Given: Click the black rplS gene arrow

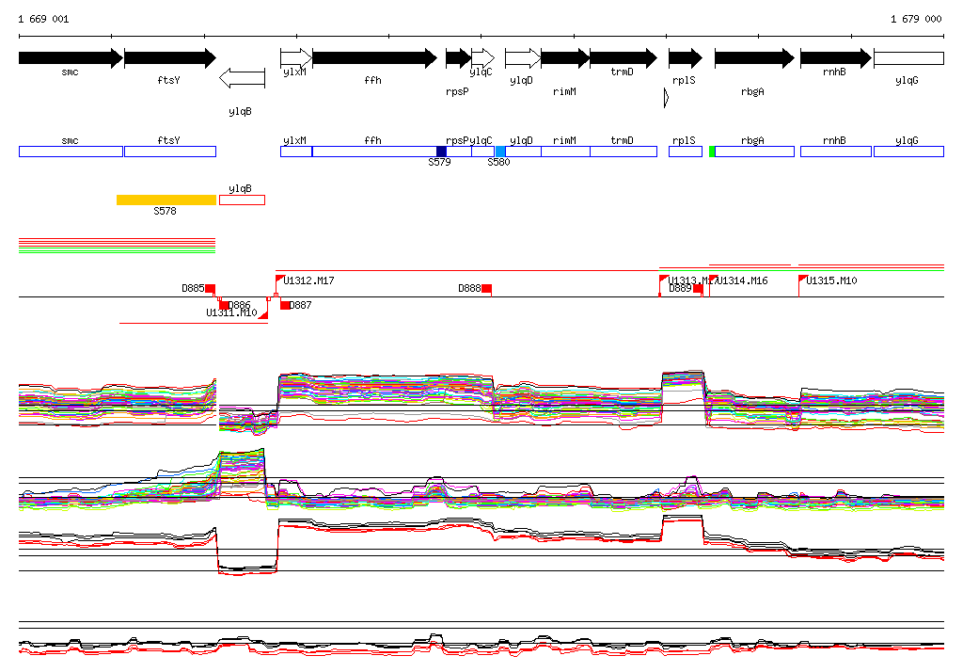Looking at the screenshot, I should [x=686, y=58].
